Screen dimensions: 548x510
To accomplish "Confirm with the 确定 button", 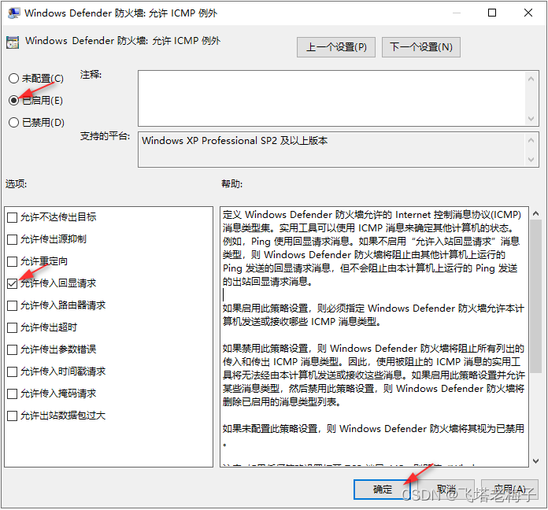I will 383,490.
